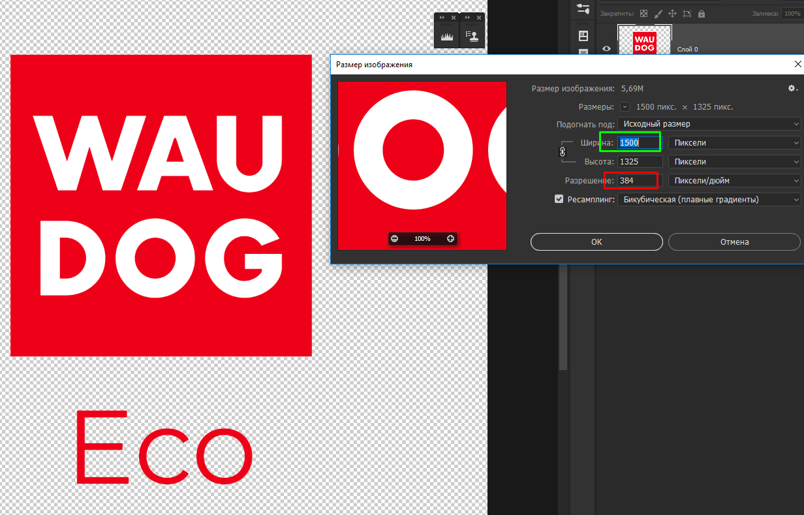Screen dimensions: 804x515
Task: Click the Разрешение resolution input field
Action: (x=640, y=180)
